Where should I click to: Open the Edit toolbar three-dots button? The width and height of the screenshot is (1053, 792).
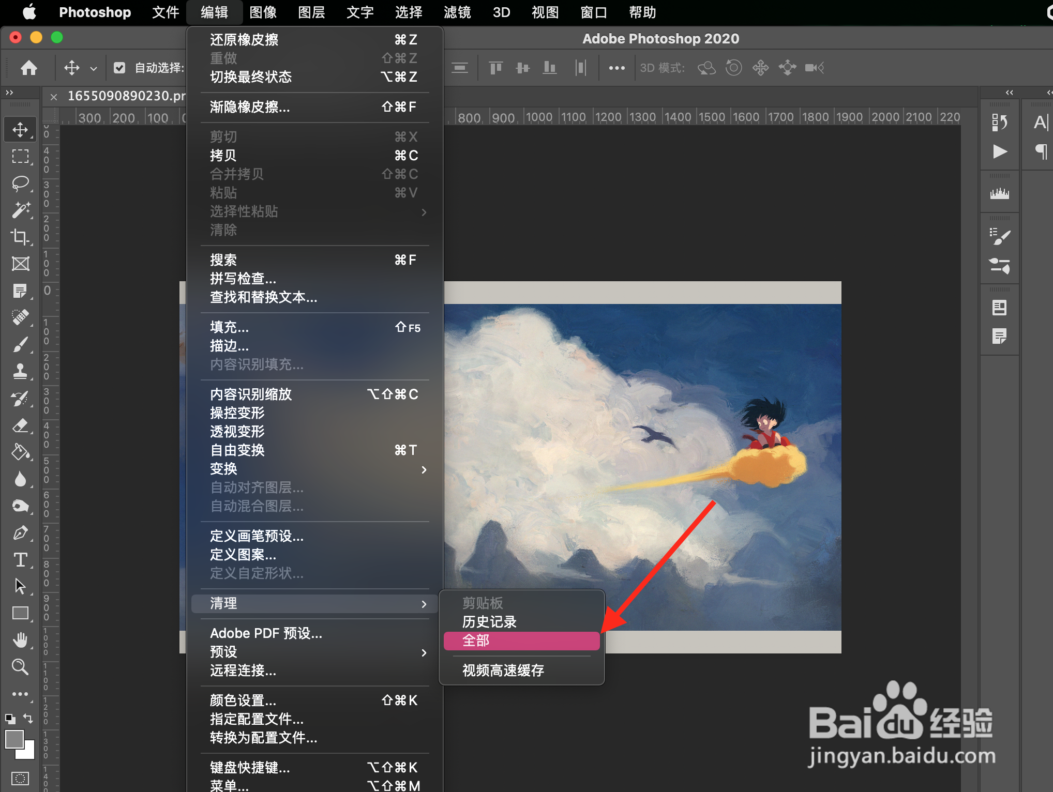(x=20, y=694)
